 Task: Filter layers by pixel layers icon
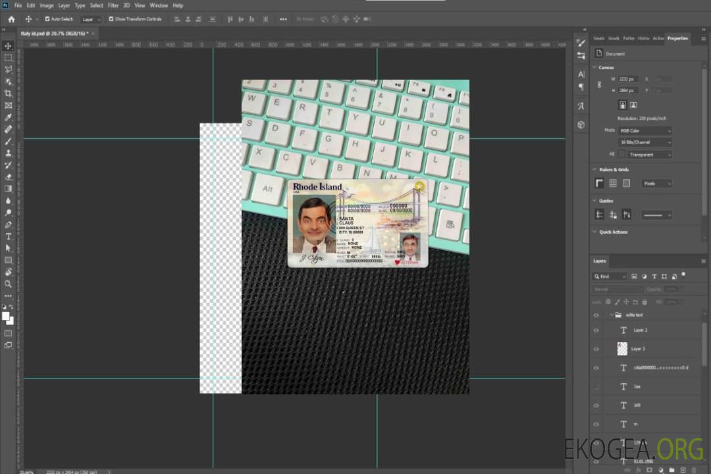(x=635, y=276)
